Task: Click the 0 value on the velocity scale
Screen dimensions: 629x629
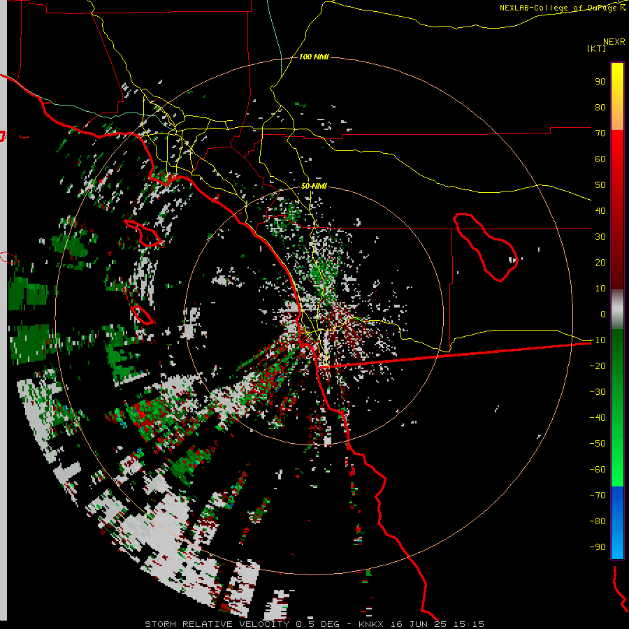Action: tap(603, 314)
